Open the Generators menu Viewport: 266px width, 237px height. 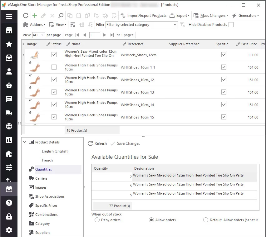[248, 15]
